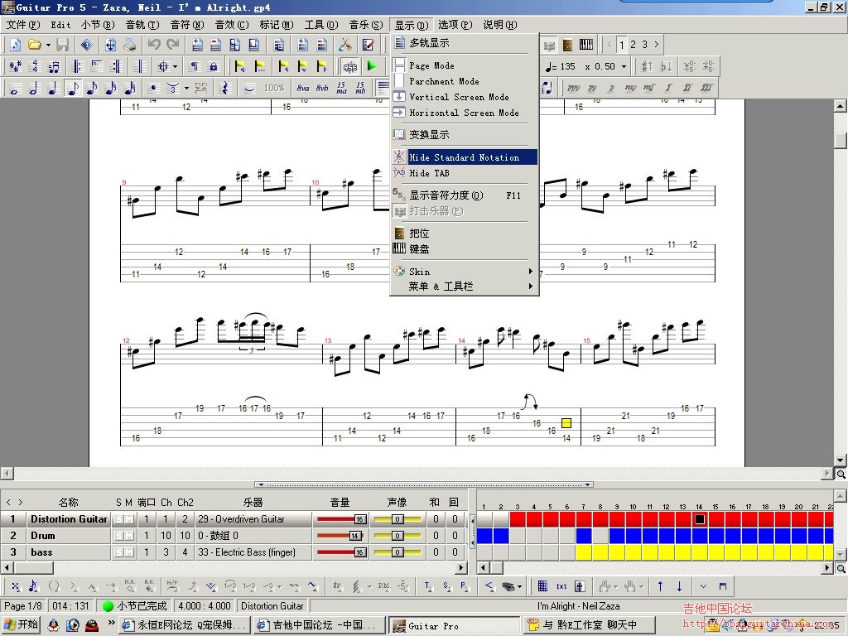This screenshot has width=848, height=636.
Task: Select Page Mode in display menu
Action: [x=464, y=65]
